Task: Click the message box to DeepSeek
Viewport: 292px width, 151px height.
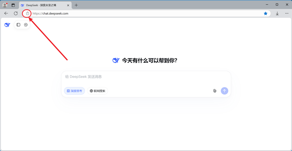Action: coord(146,77)
